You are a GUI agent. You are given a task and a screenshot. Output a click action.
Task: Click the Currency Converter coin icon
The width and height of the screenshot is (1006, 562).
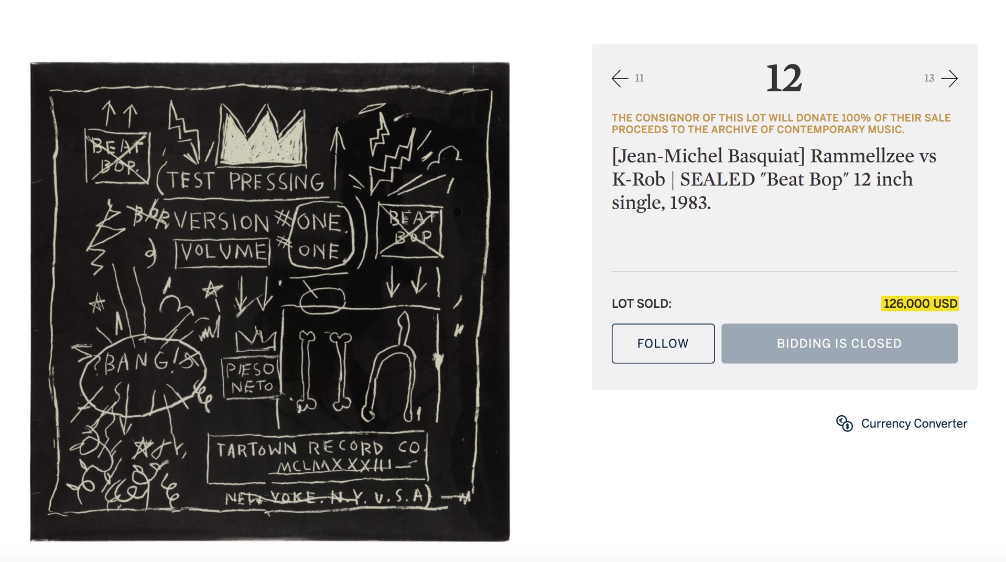pos(845,424)
